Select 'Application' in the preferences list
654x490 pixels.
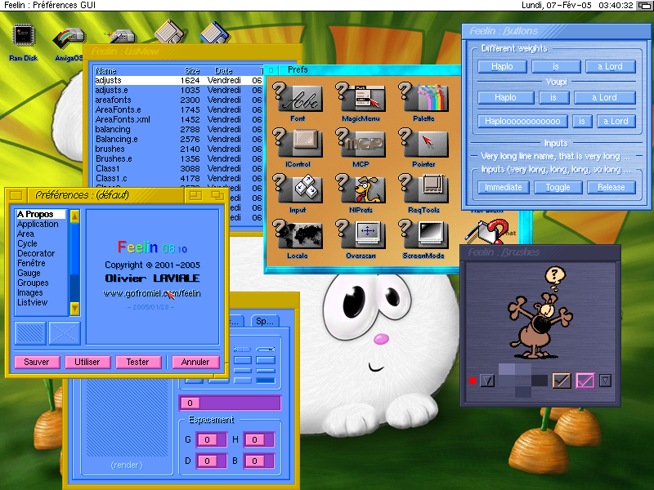pyautogui.click(x=41, y=224)
